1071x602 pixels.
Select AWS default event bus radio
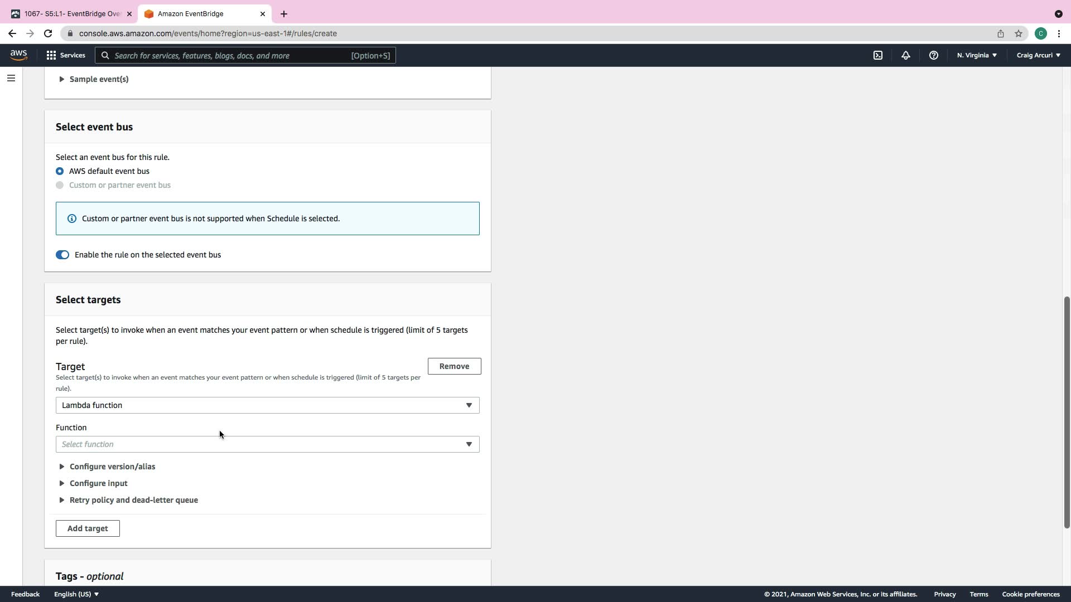point(60,171)
